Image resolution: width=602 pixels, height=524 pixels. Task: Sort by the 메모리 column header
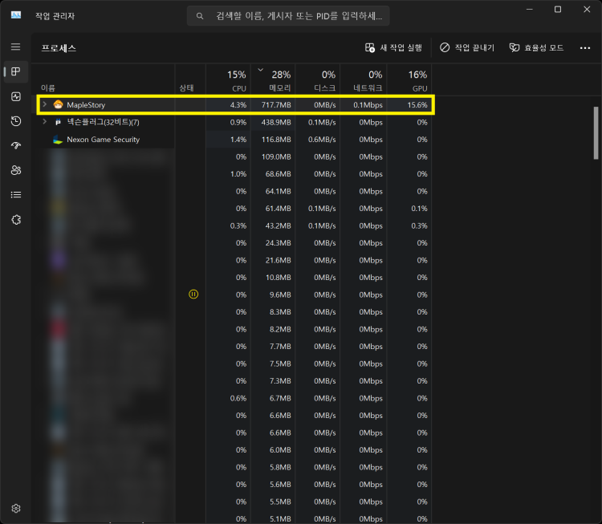273,80
